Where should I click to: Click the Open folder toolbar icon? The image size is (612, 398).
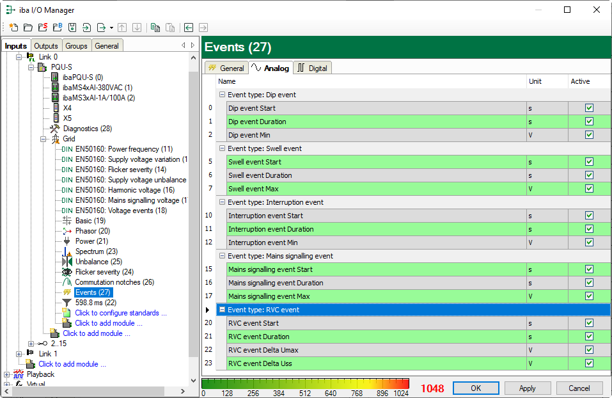click(x=28, y=28)
